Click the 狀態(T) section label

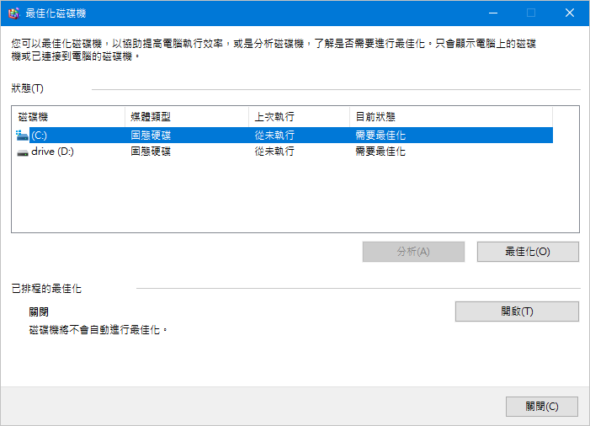point(28,88)
